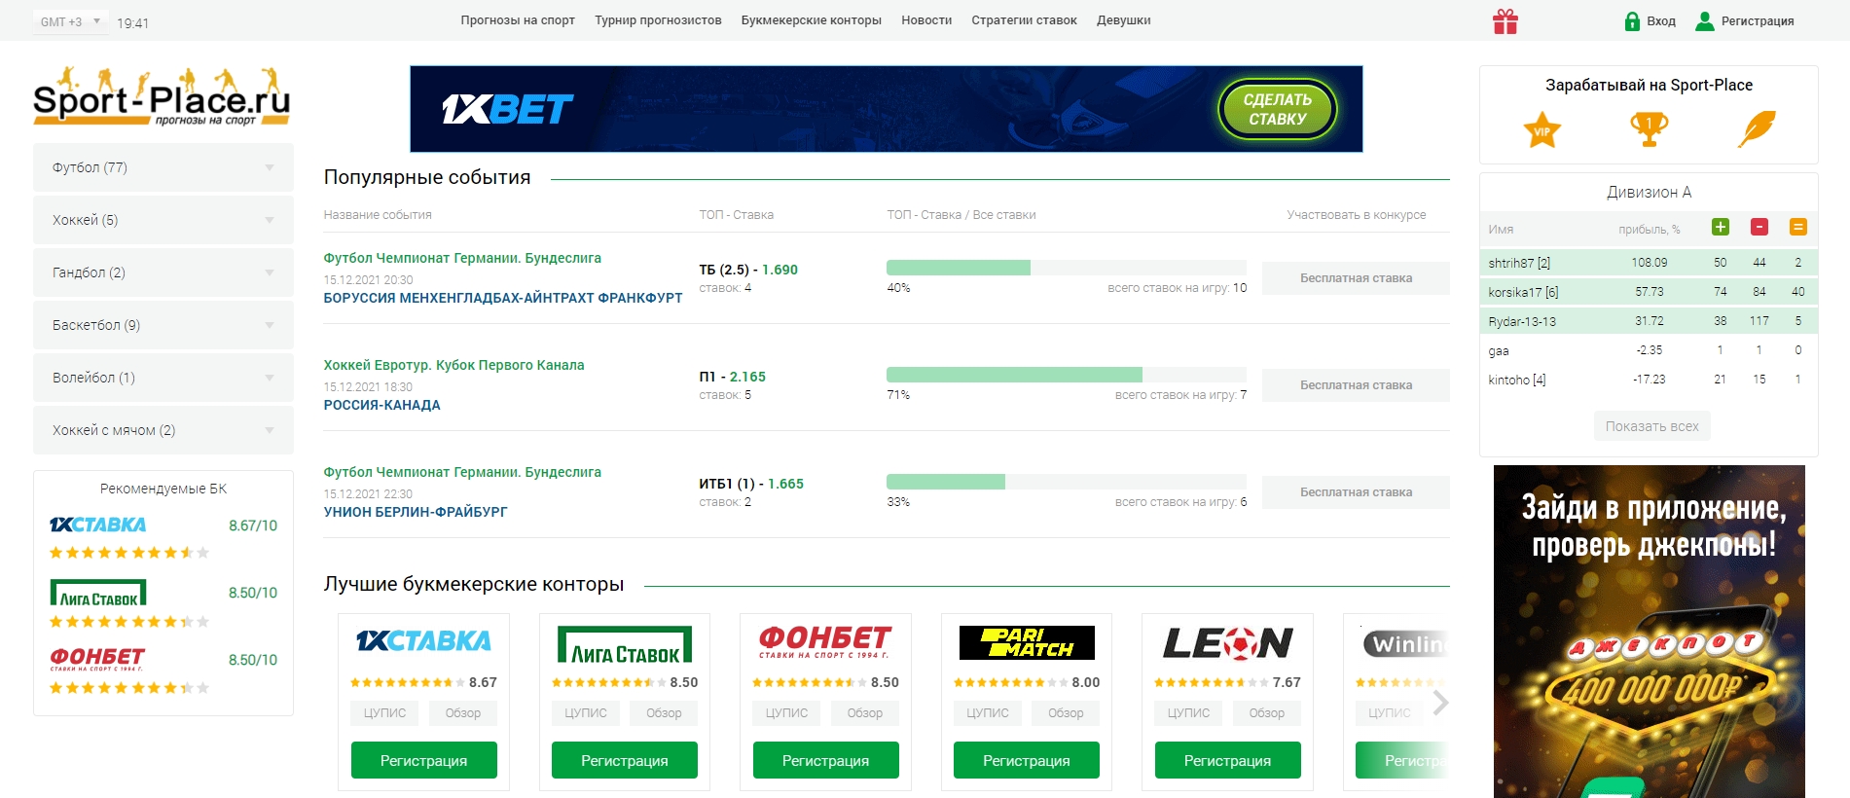Viewport: 1850px width, 798px height.
Task: Expand the Гандбол (2) category
Action: (x=163, y=272)
